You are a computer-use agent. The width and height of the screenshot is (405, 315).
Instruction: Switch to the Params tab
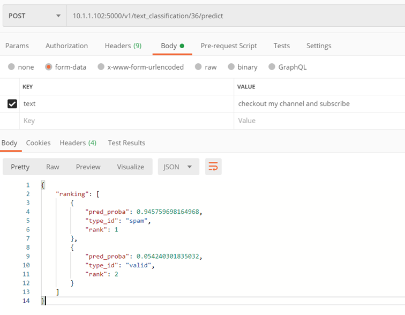[x=17, y=46]
